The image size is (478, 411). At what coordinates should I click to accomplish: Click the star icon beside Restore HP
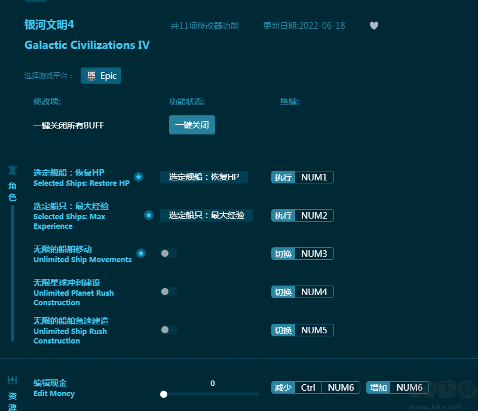click(x=139, y=177)
